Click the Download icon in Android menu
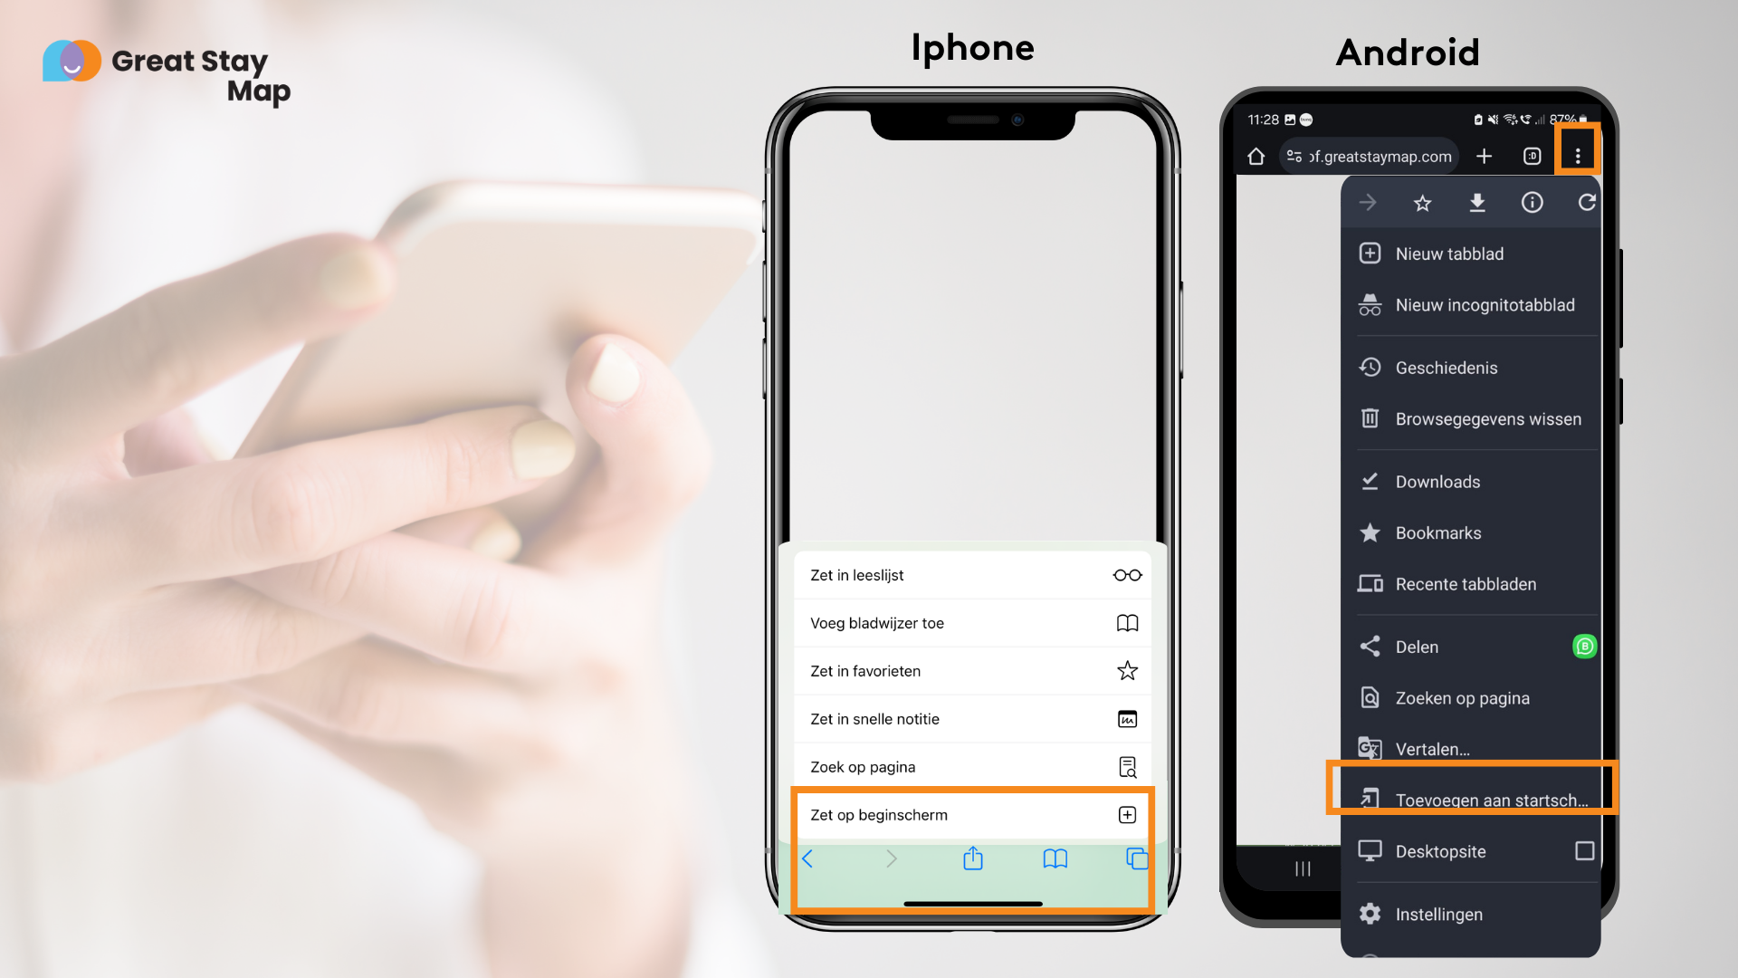The height and width of the screenshot is (978, 1738). click(1478, 201)
